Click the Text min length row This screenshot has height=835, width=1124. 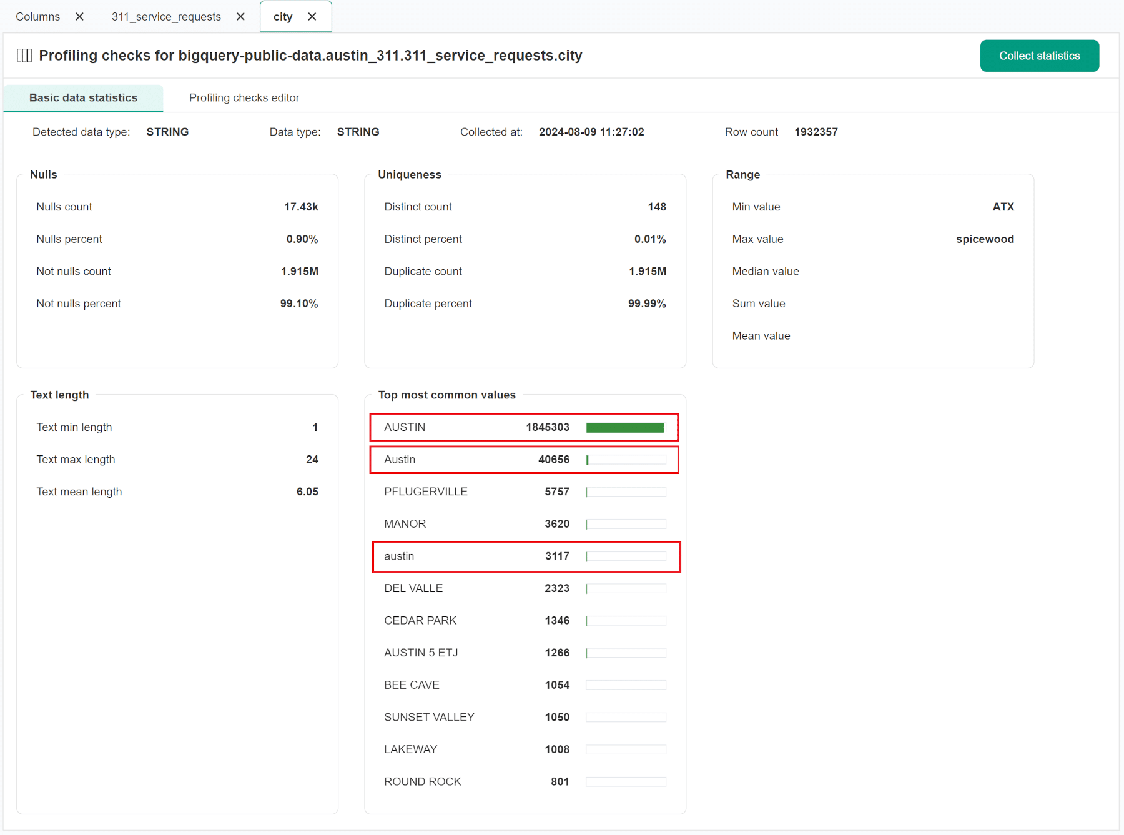click(177, 427)
